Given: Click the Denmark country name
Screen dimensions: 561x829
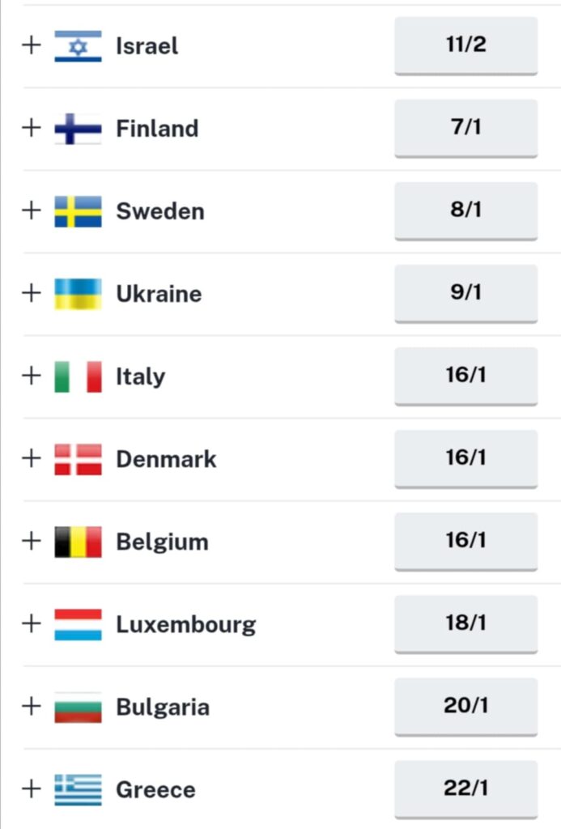Looking at the screenshot, I should pos(166,459).
